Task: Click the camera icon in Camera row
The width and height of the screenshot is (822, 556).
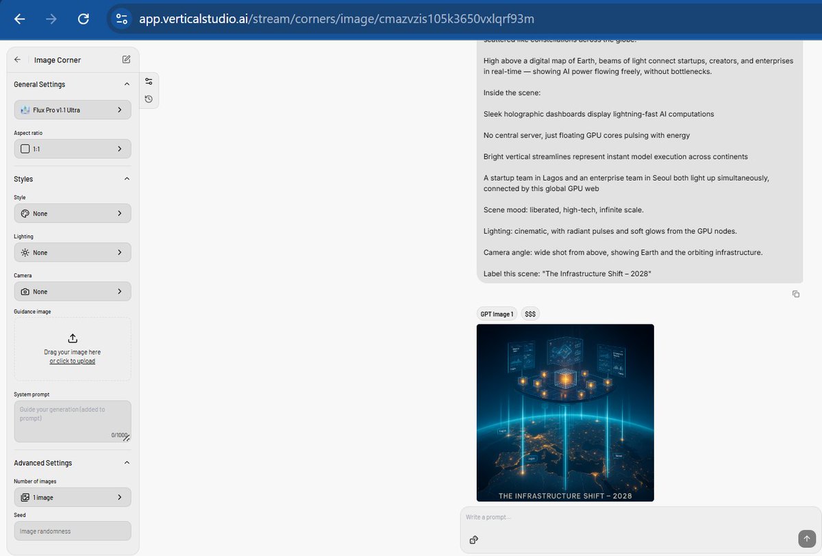Action: [25, 292]
